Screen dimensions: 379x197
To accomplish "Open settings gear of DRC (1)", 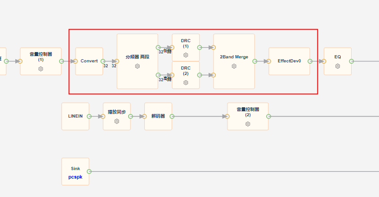I will pyautogui.click(x=186, y=55).
